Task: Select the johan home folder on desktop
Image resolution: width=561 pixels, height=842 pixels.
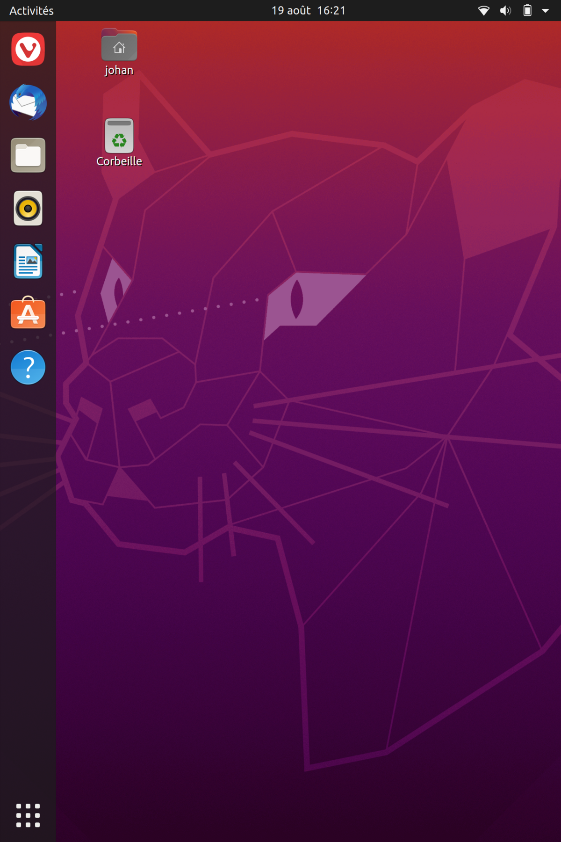Action: tap(119, 52)
